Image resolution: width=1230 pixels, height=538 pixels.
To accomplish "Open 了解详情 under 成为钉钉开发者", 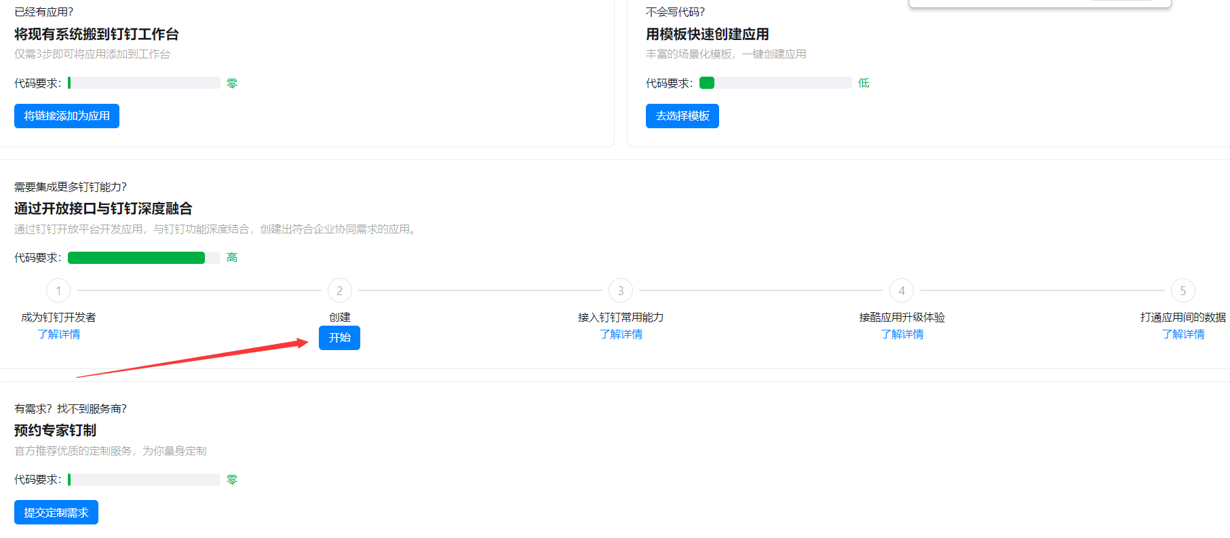I will click(x=59, y=334).
